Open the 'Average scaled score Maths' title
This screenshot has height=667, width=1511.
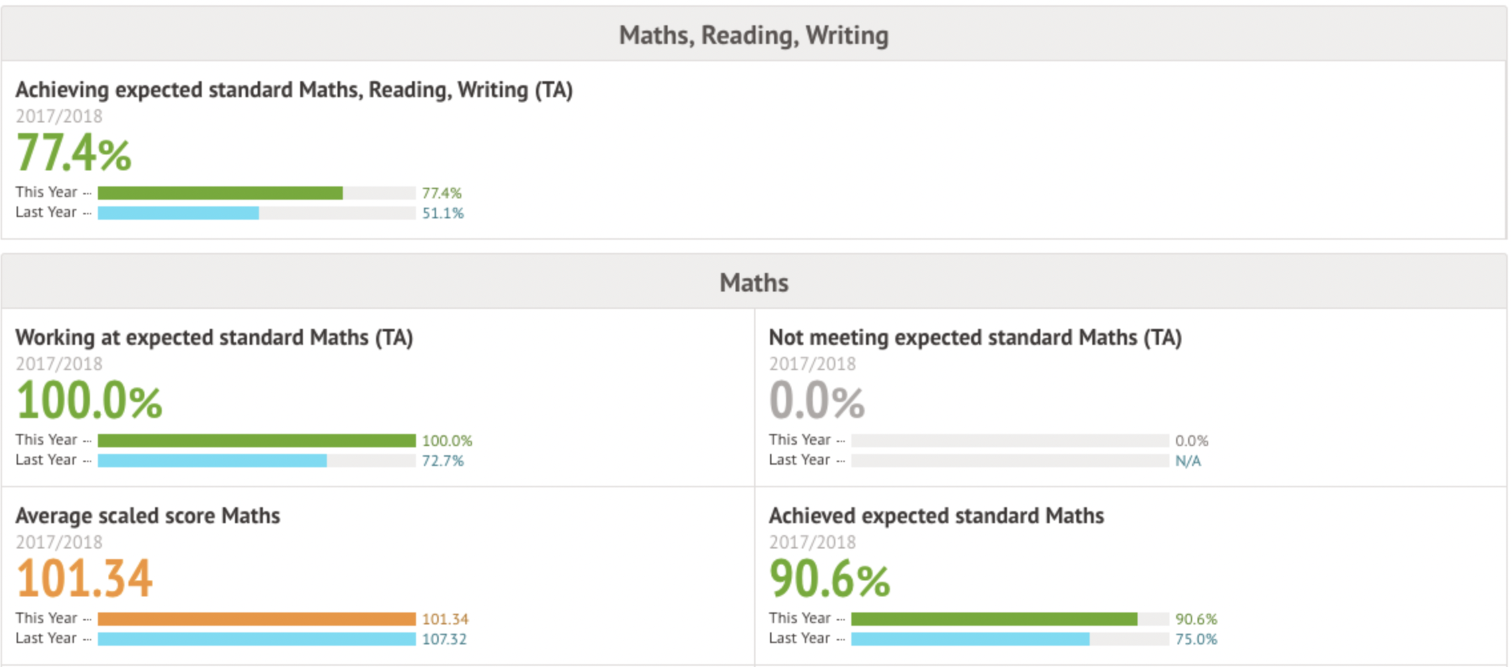click(147, 516)
